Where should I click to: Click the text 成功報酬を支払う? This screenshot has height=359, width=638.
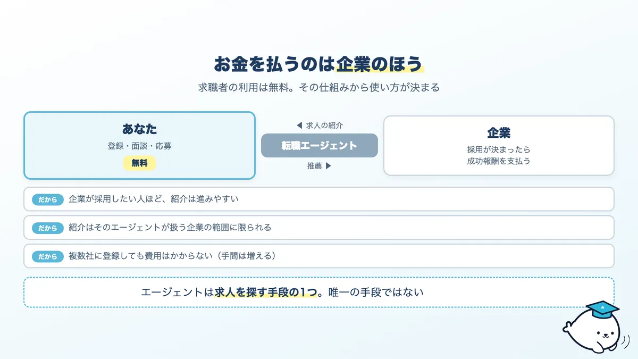pyautogui.click(x=499, y=161)
